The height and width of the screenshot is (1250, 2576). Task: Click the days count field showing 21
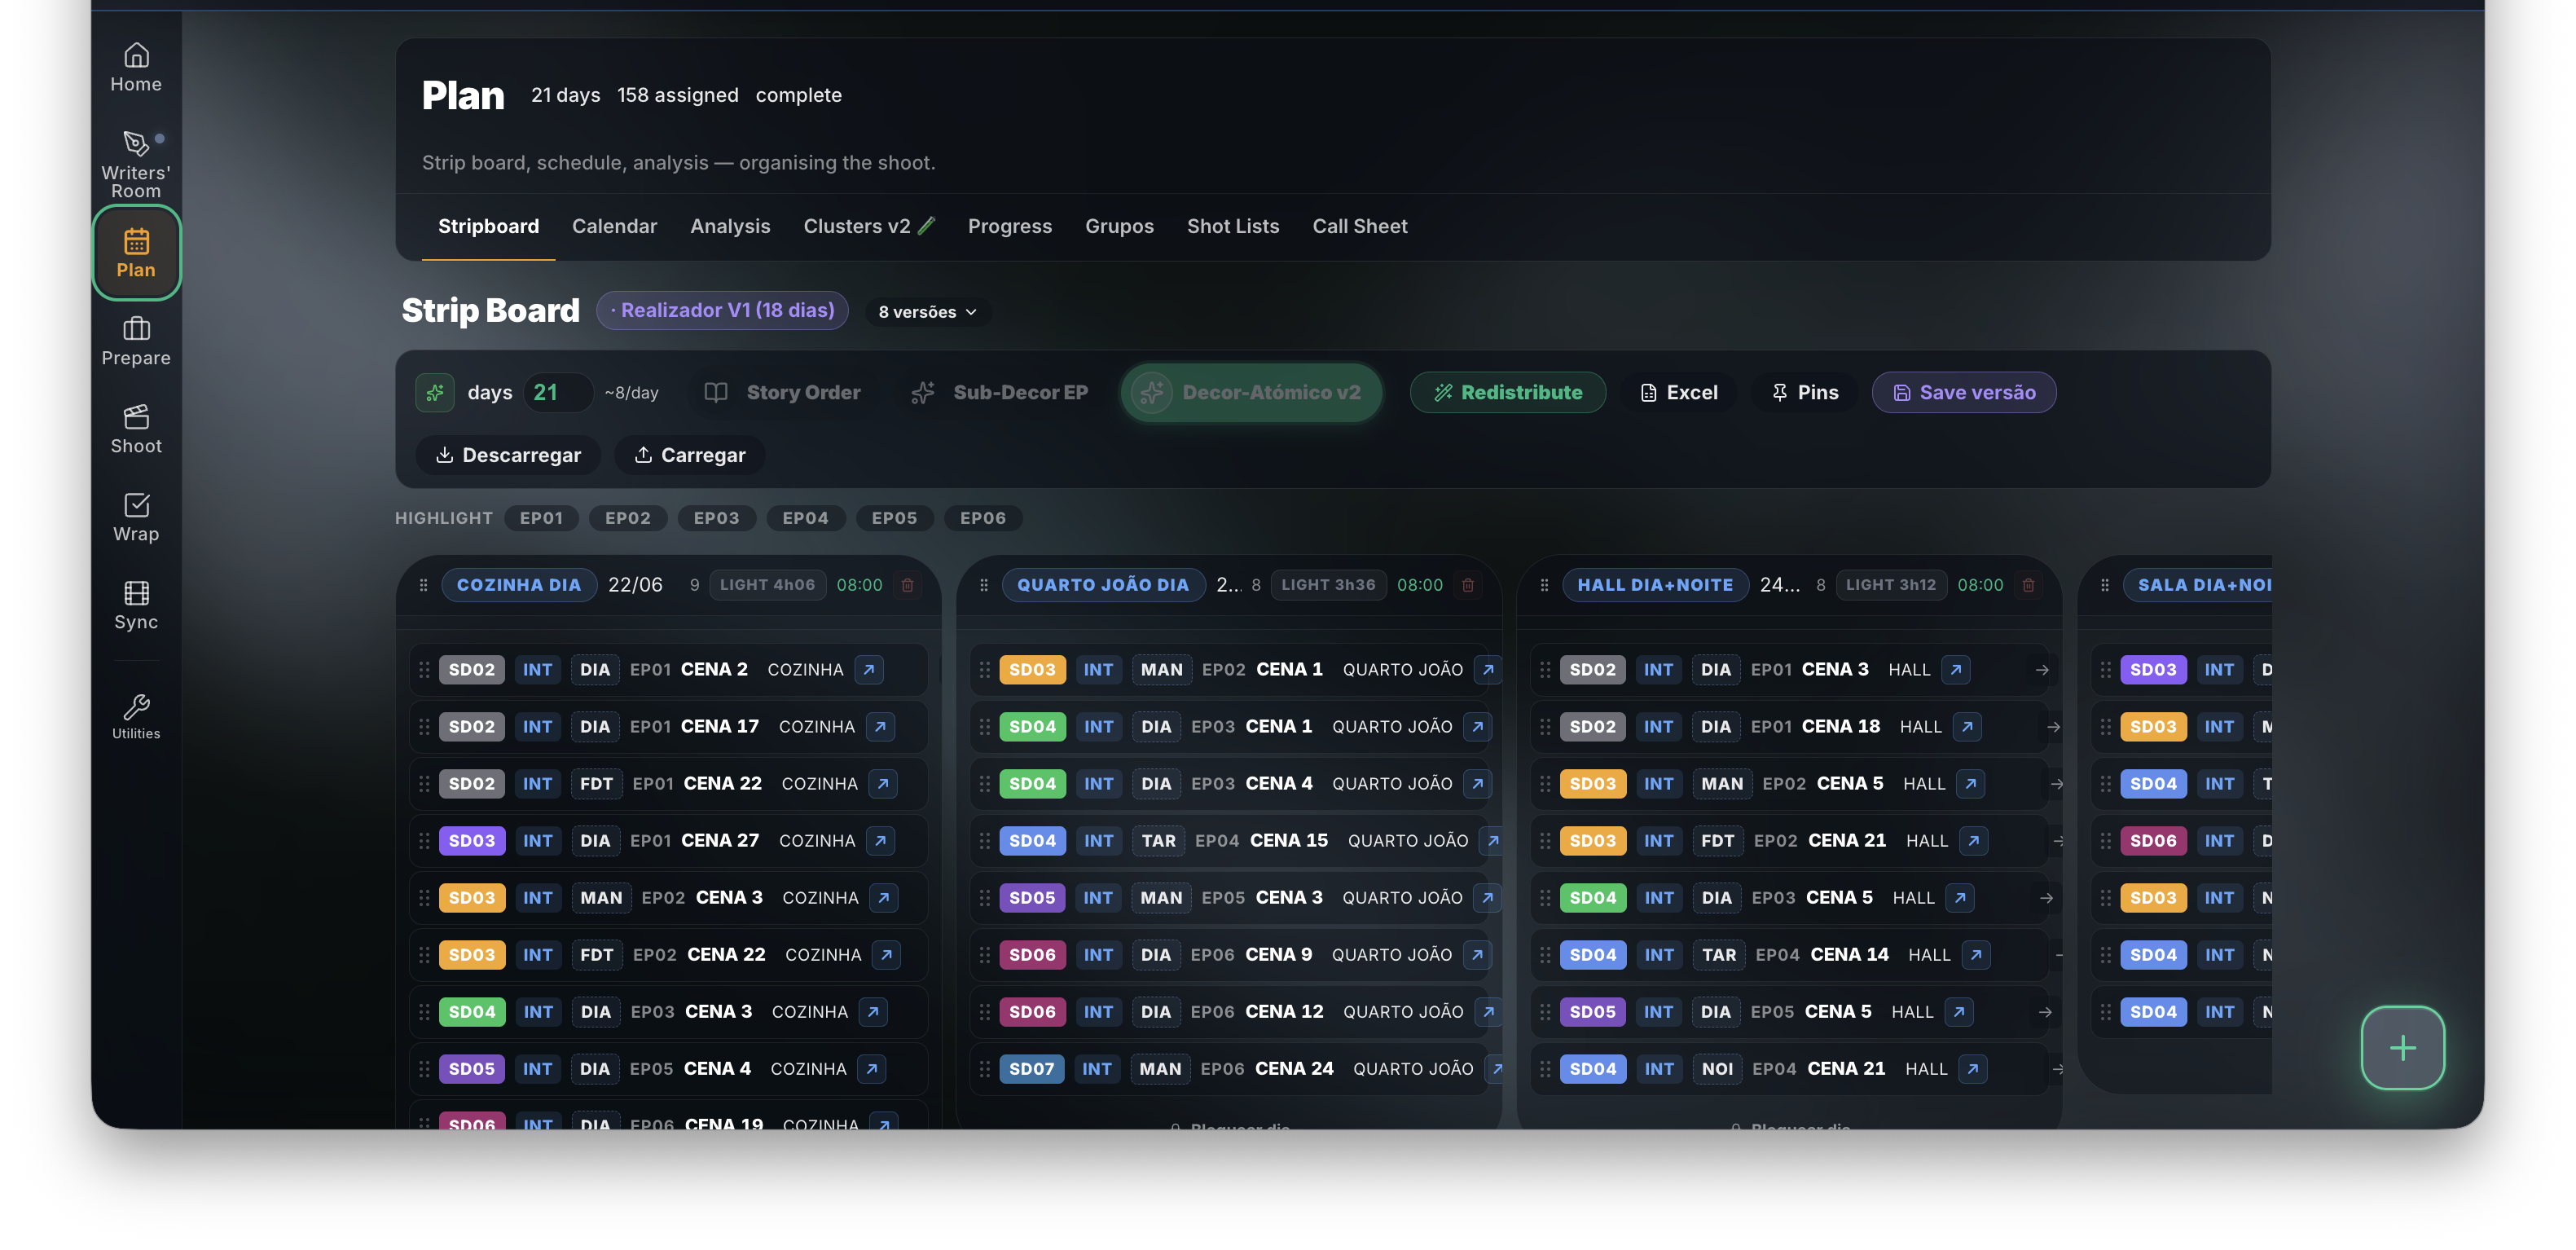555,393
